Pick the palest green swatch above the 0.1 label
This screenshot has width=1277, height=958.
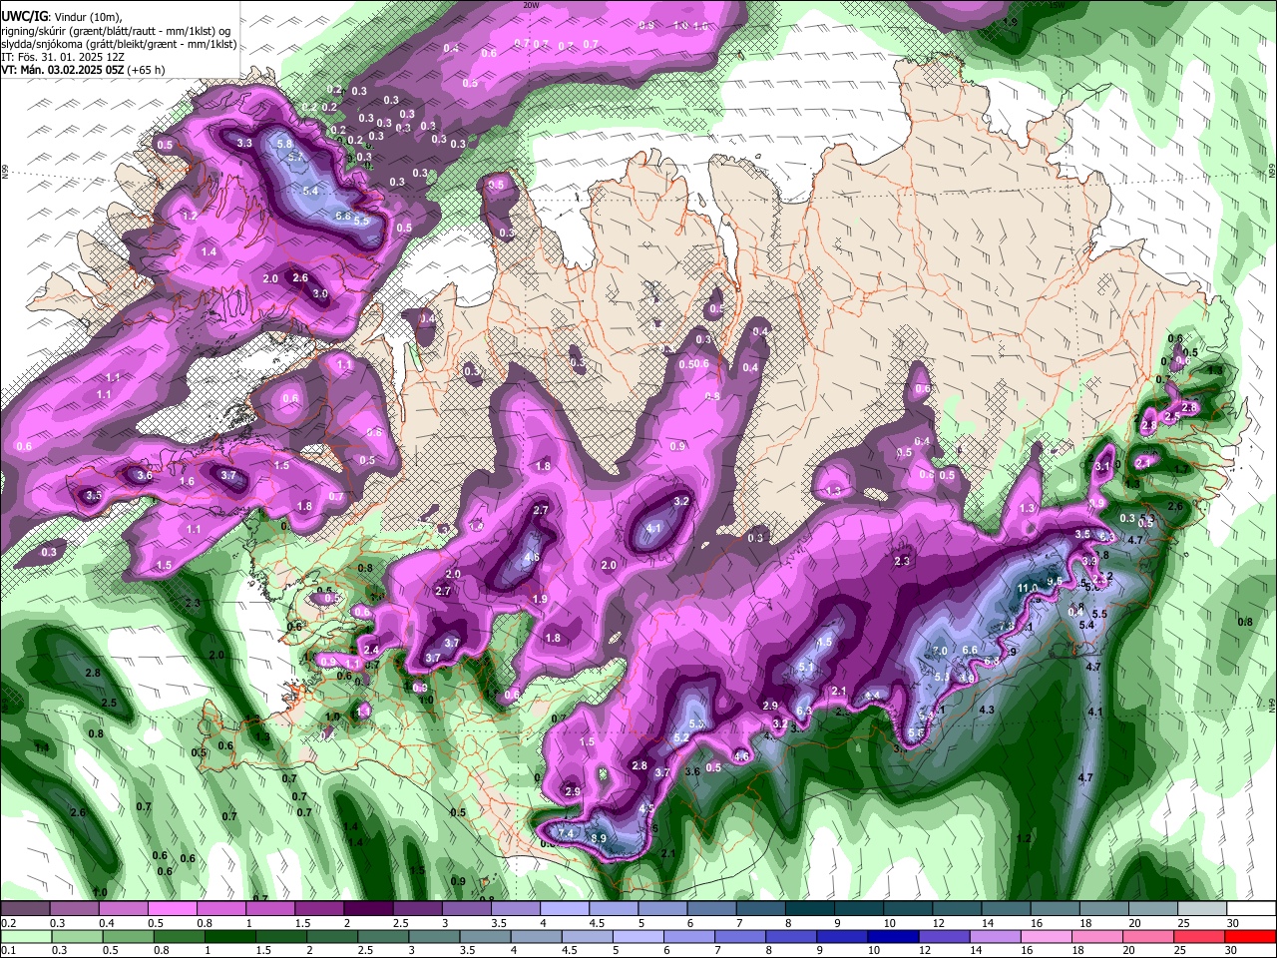point(27,937)
